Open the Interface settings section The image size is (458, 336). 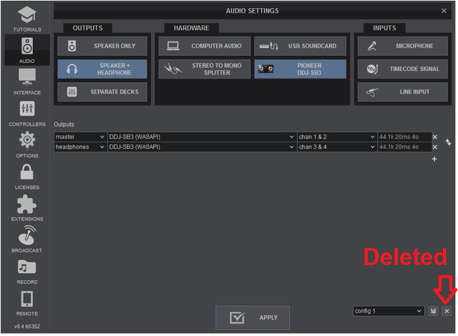[27, 82]
